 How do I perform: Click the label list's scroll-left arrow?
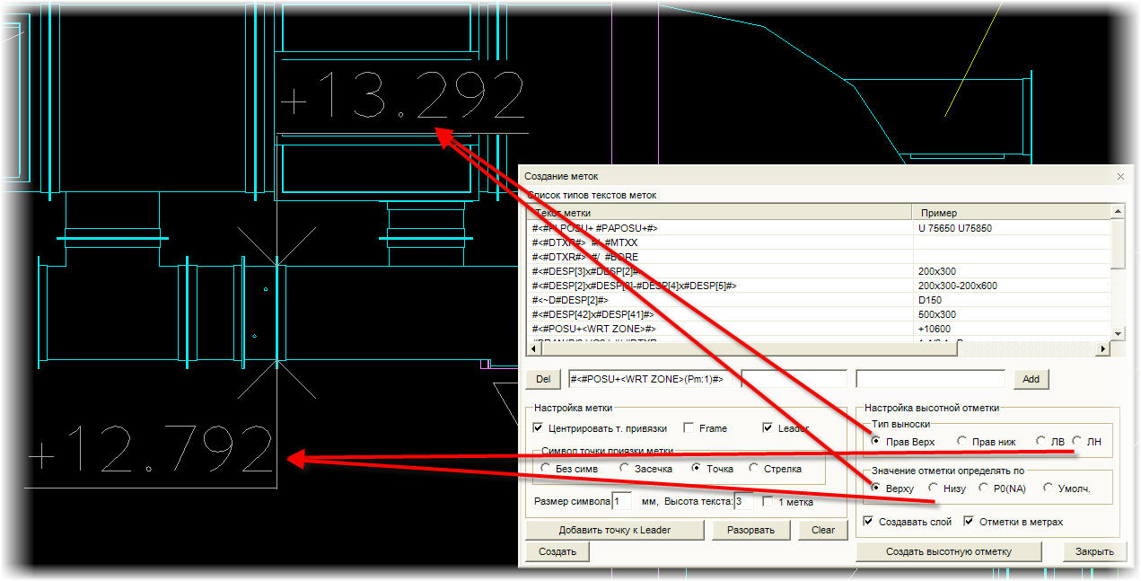pos(536,348)
